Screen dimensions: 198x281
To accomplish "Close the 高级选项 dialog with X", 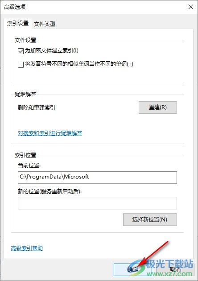I will click(x=191, y=7).
